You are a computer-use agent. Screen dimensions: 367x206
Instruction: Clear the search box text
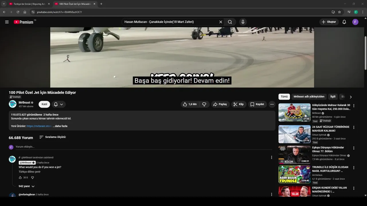[221, 22]
